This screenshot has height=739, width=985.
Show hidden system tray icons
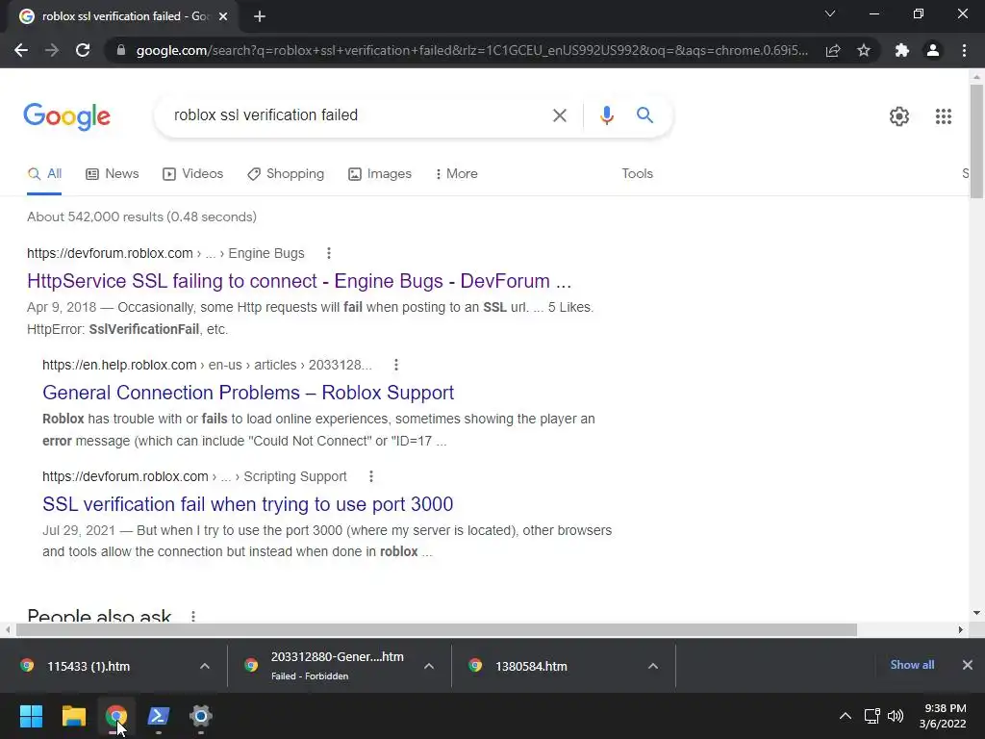(x=846, y=716)
